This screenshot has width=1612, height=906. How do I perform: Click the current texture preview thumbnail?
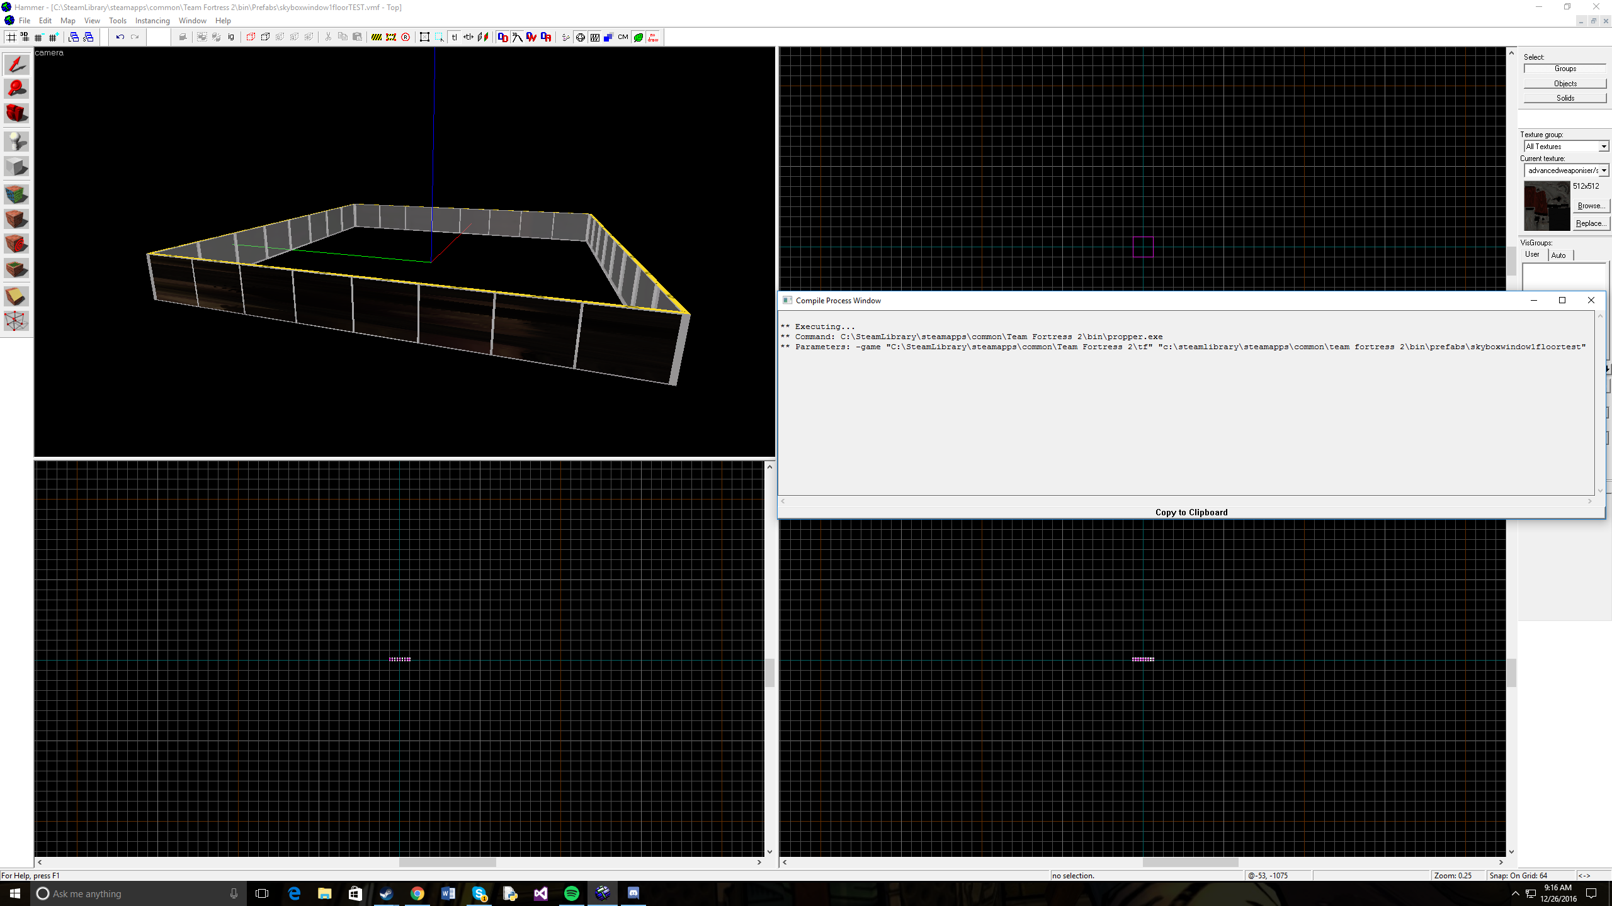click(x=1547, y=206)
